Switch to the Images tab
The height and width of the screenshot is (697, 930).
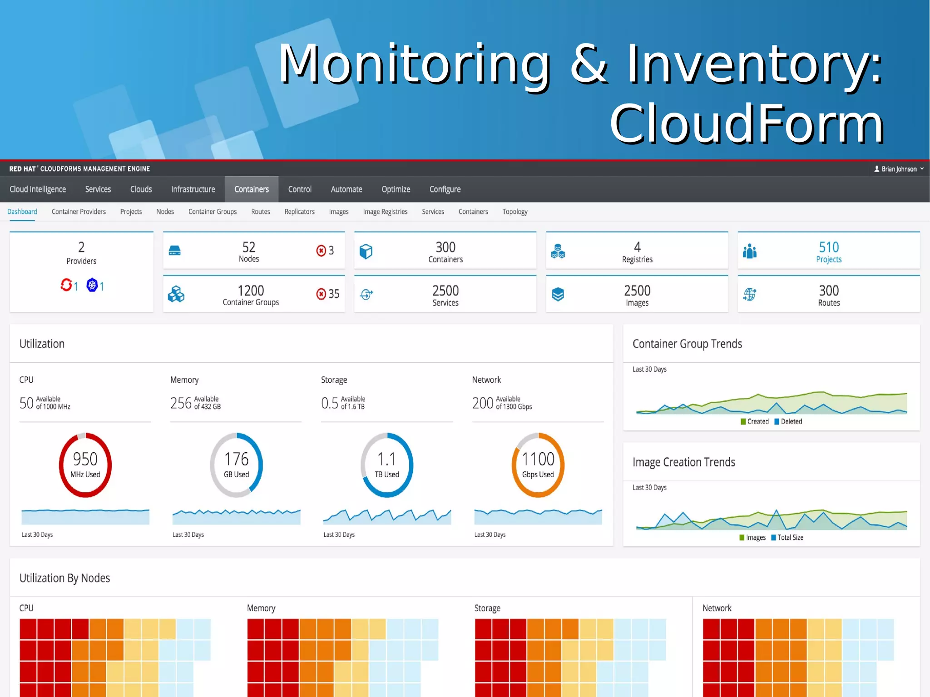coord(339,212)
